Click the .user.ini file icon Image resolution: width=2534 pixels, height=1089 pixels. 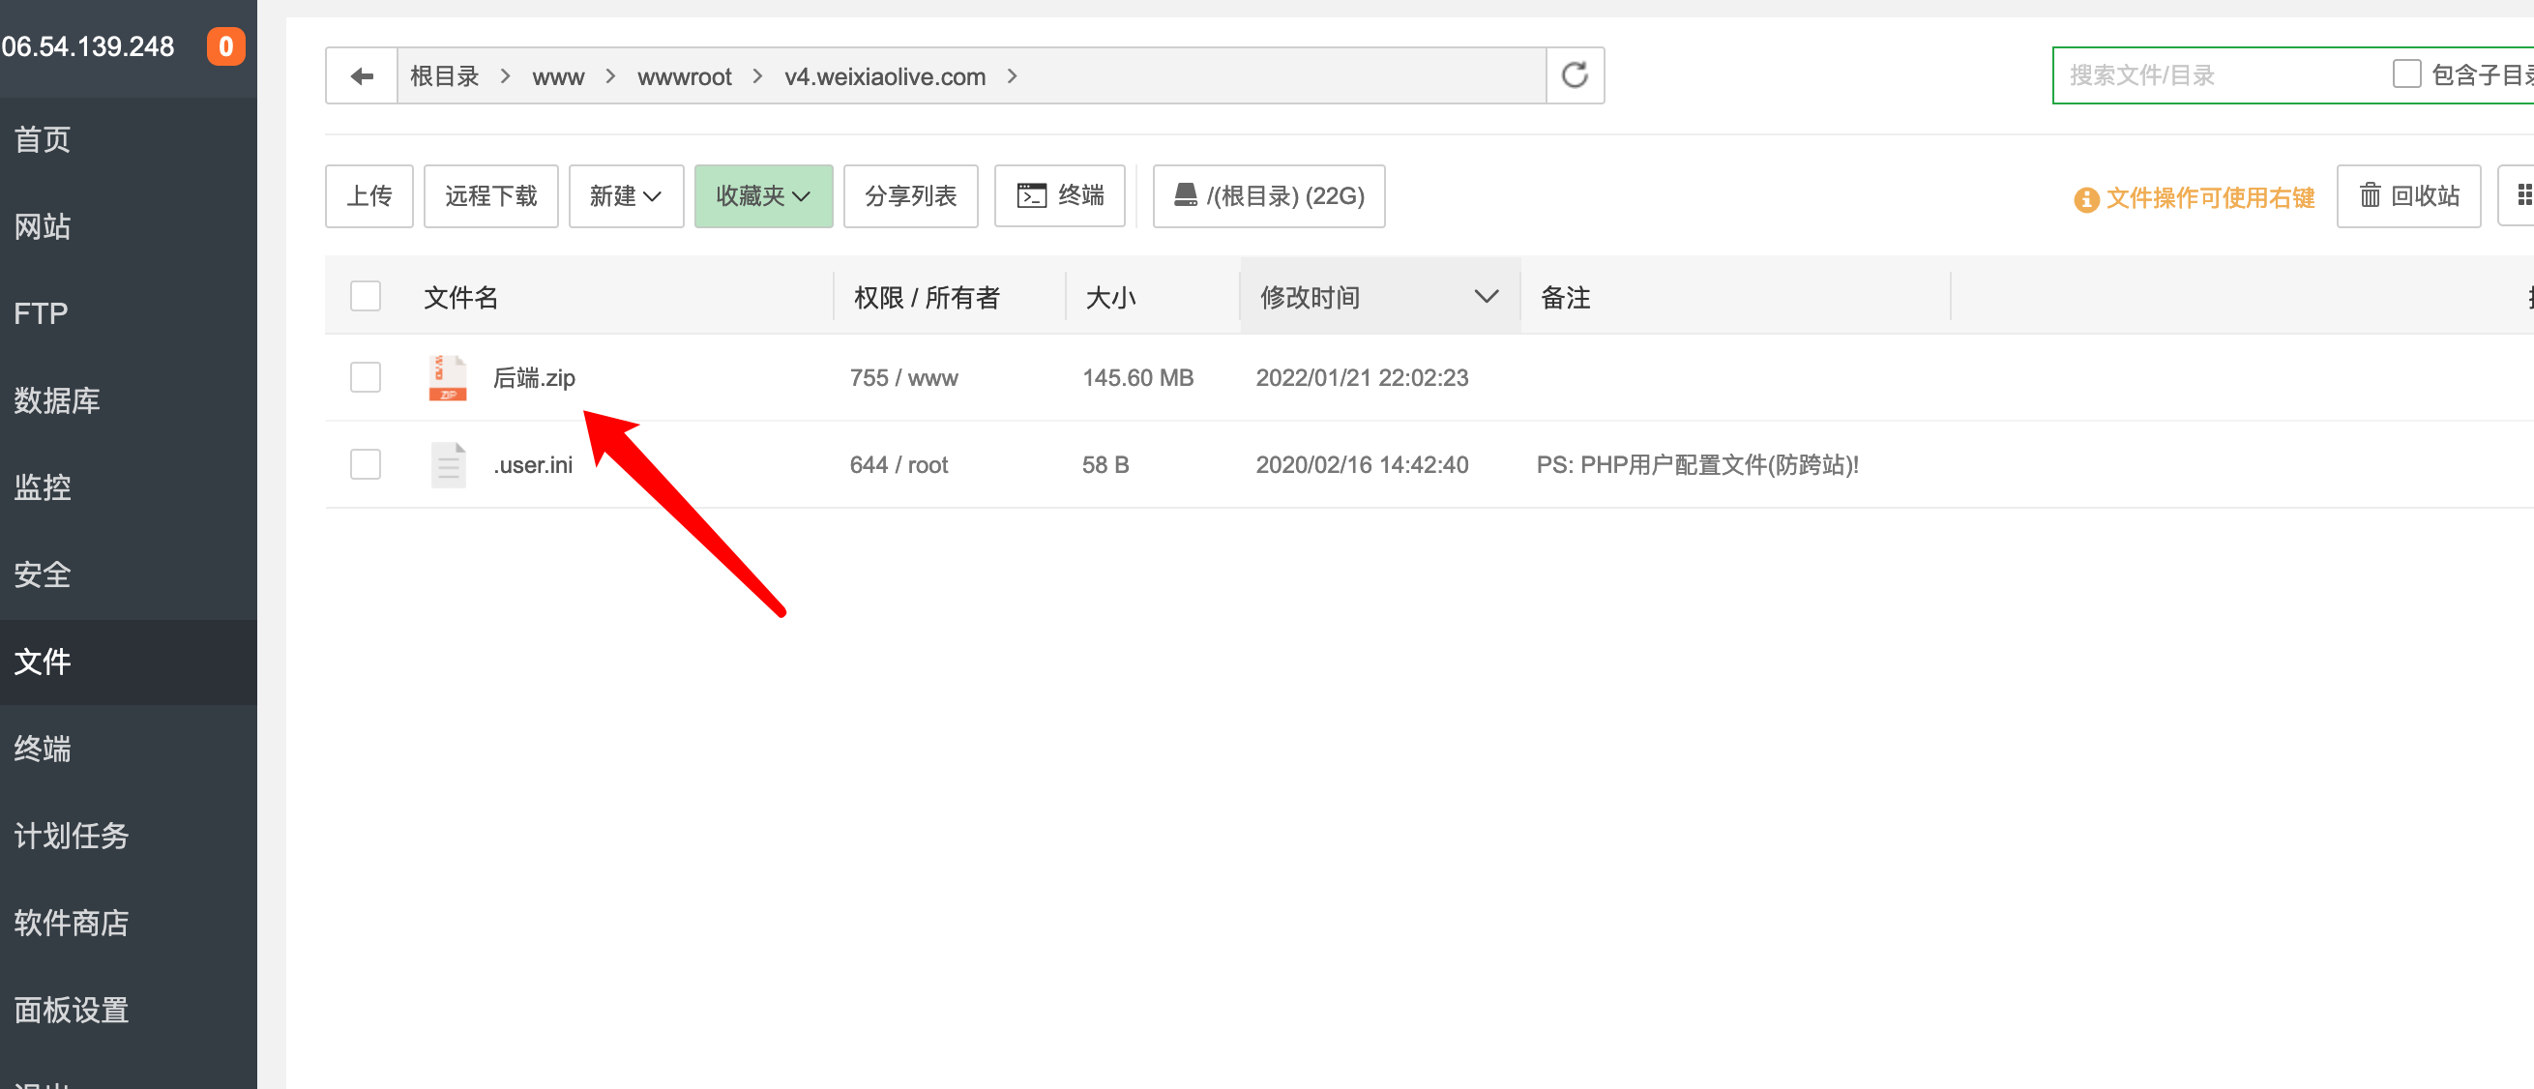448,463
